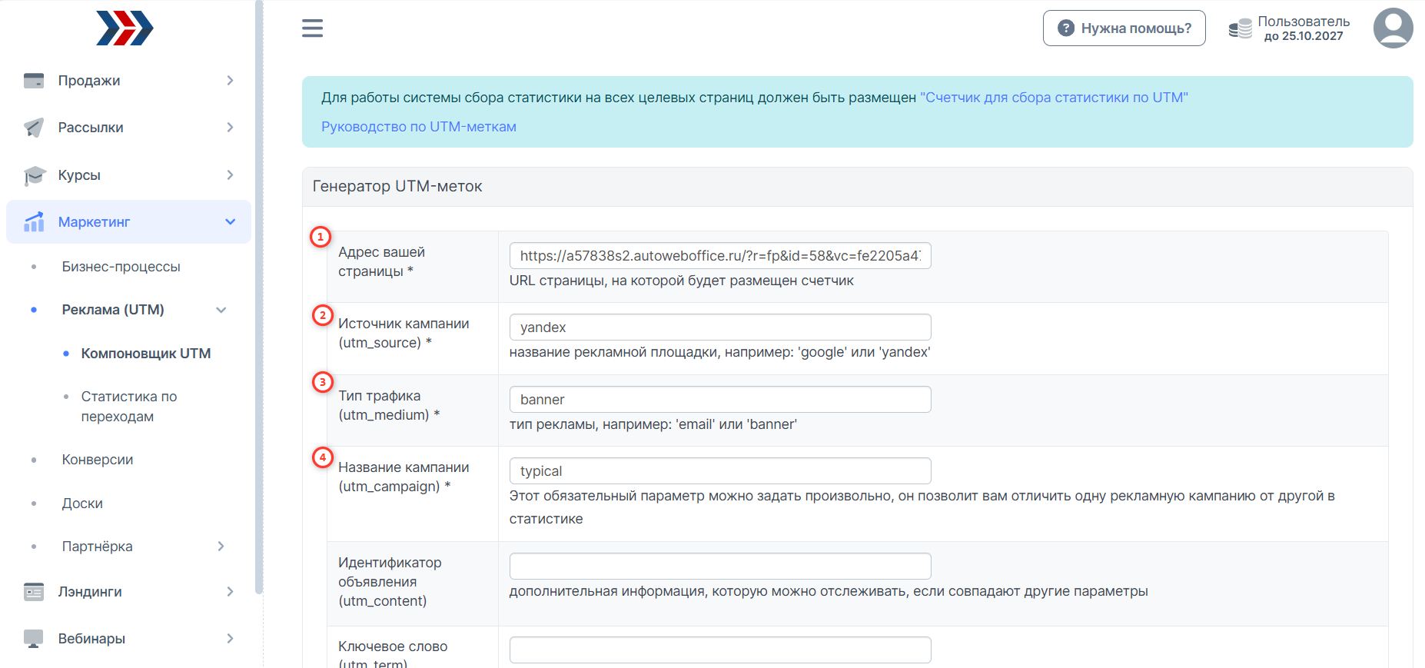Expand the Продажи menu chevron
Image resolution: width=1425 pixels, height=668 pixels.
pos(230,81)
